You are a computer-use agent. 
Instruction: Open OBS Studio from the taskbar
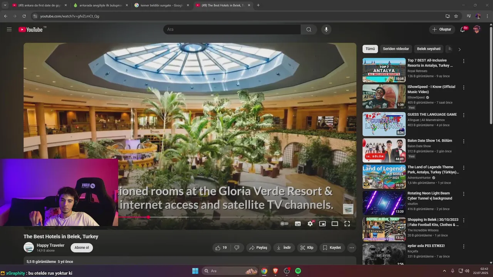tap(287, 271)
